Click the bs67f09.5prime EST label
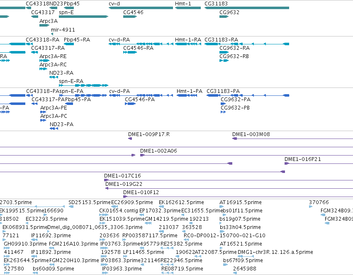The image size is (353, 275). [x=243, y=260]
